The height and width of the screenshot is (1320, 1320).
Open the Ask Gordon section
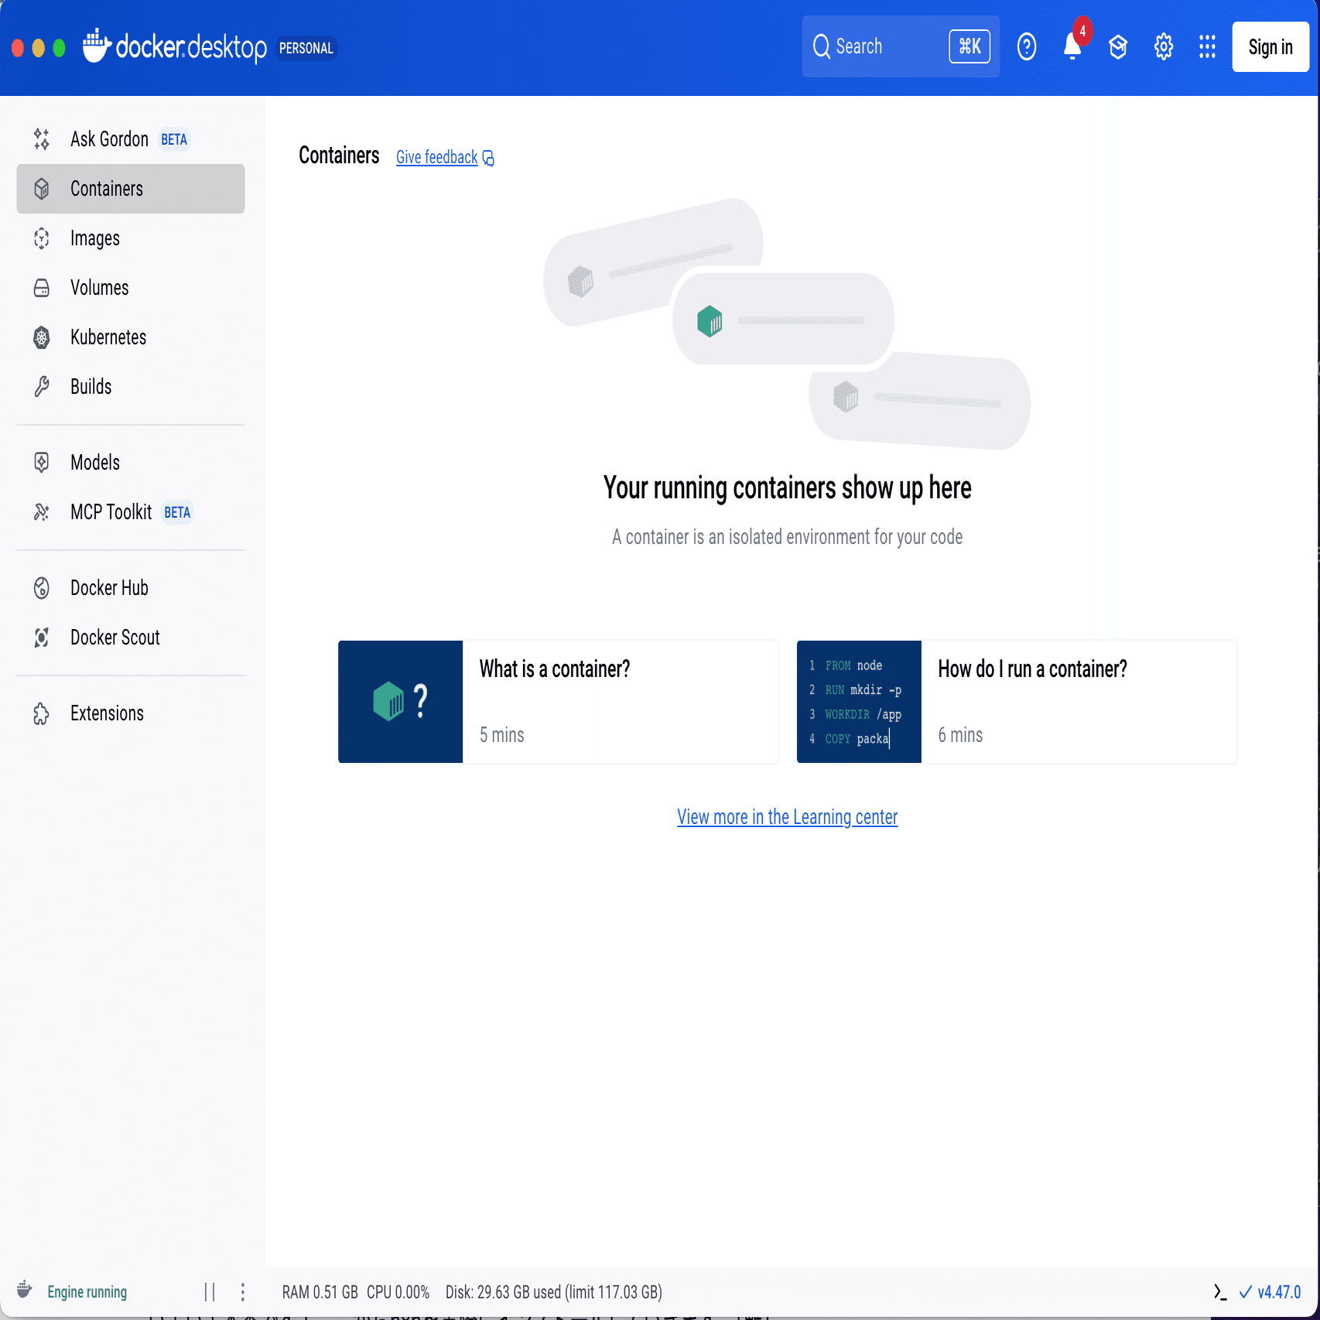pyautogui.click(x=131, y=139)
